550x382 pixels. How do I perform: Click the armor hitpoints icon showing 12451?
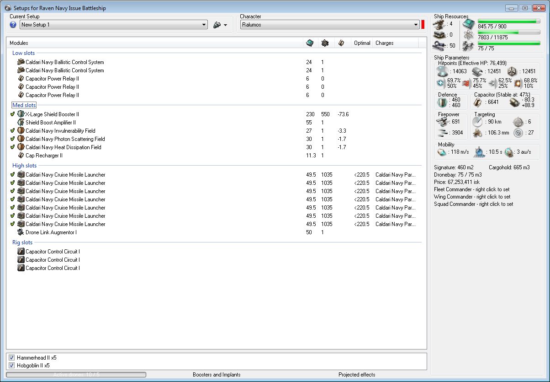[477, 71]
